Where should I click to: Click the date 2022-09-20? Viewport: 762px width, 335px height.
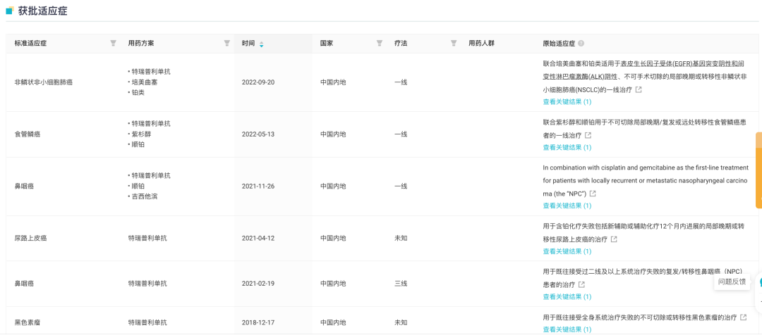[258, 82]
